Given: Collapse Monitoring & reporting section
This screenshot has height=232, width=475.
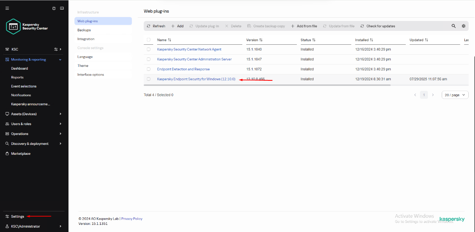Looking at the screenshot, I should [x=60, y=59].
